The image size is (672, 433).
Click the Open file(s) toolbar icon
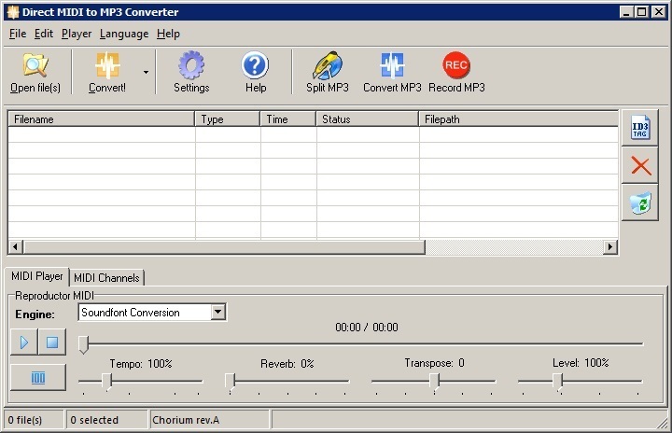(x=35, y=67)
